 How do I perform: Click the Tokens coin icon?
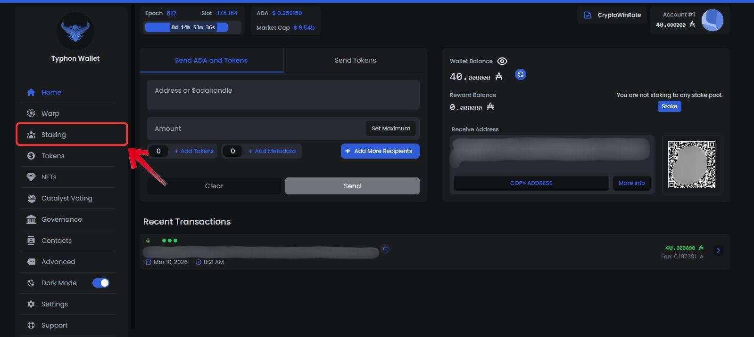[31, 156]
